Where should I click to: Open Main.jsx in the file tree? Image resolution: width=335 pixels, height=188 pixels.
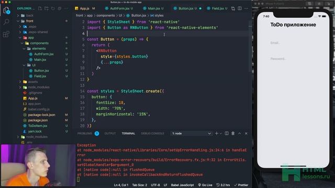coord(40,60)
